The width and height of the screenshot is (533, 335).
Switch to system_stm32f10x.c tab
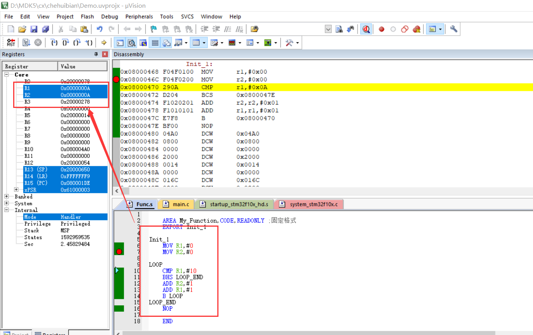pyautogui.click(x=309, y=204)
